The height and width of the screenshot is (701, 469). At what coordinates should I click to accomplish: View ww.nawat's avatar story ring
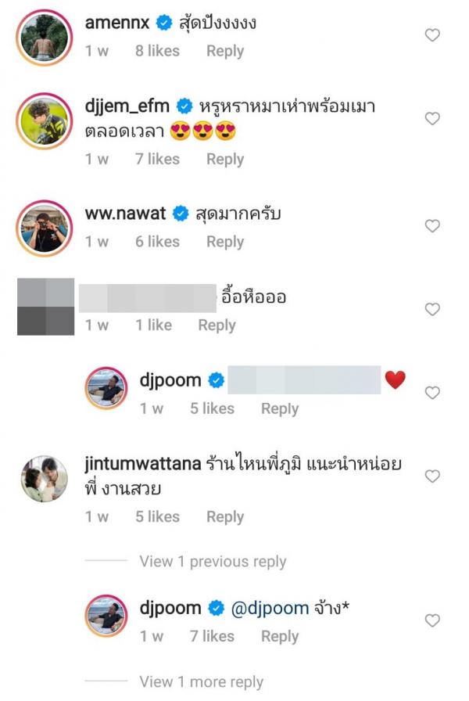click(45, 228)
